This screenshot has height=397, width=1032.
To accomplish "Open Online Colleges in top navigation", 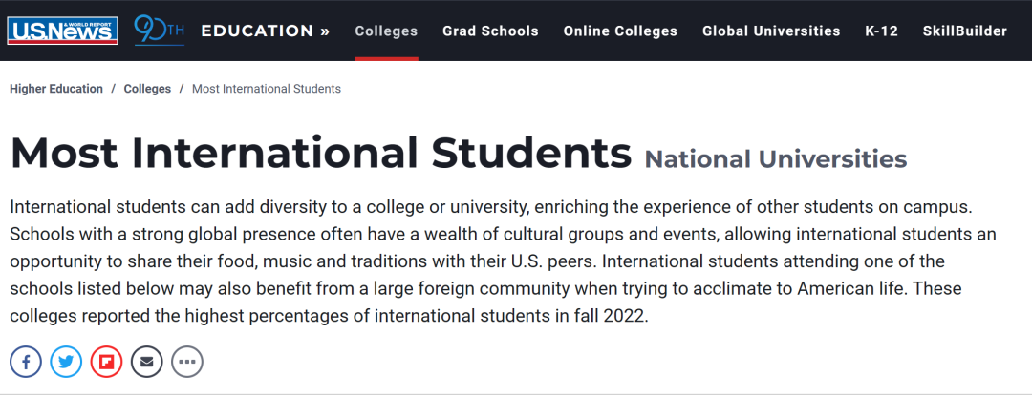I will 620,31.
